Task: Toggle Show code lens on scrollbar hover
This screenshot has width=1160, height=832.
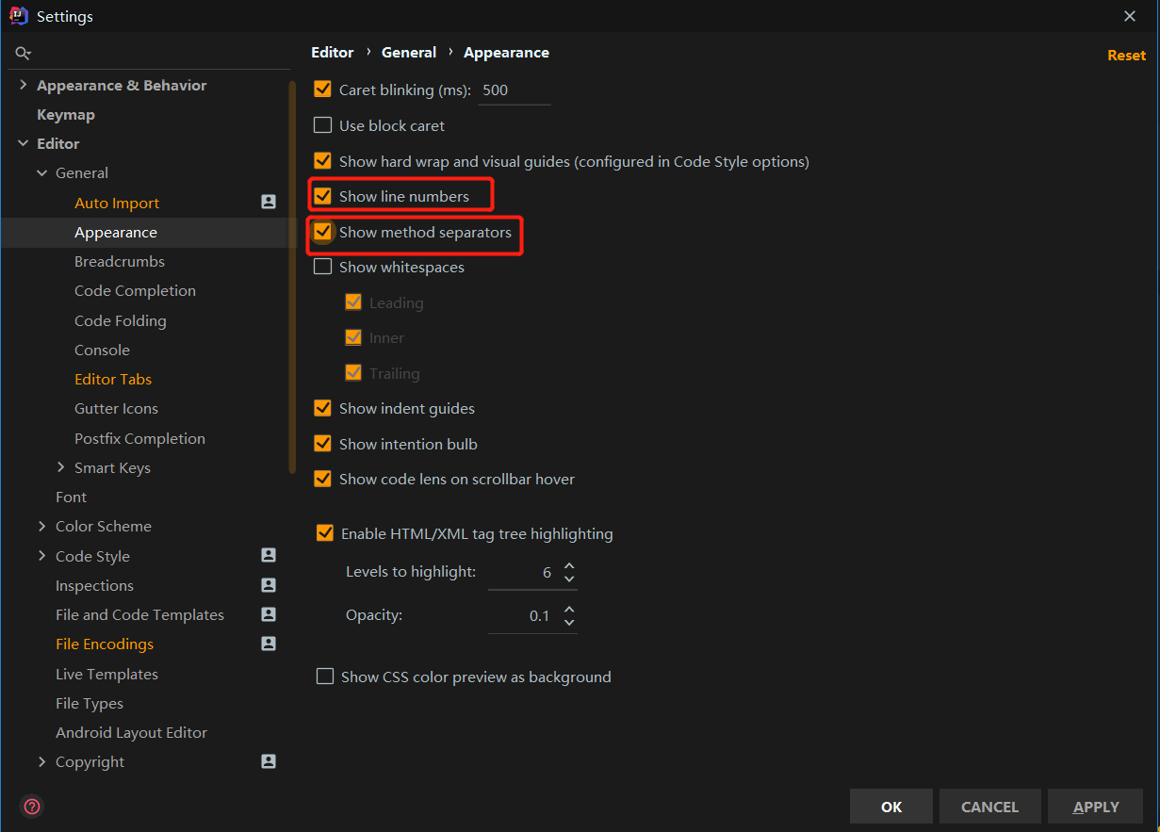Action: [x=323, y=479]
